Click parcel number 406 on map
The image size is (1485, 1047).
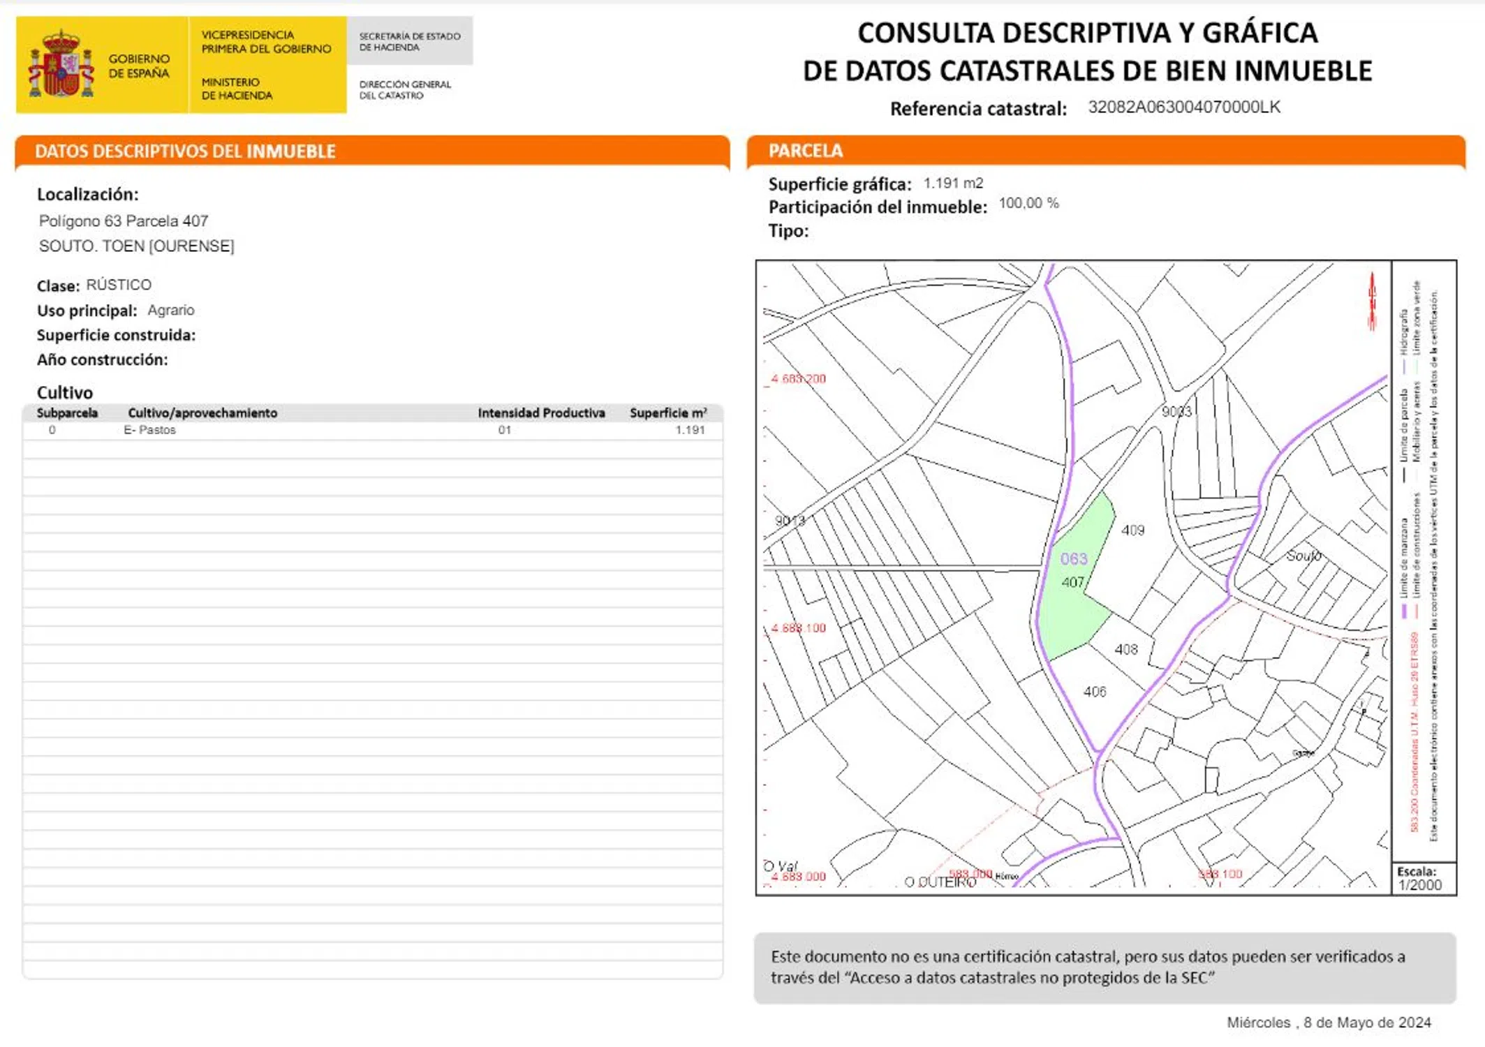click(1094, 691)
